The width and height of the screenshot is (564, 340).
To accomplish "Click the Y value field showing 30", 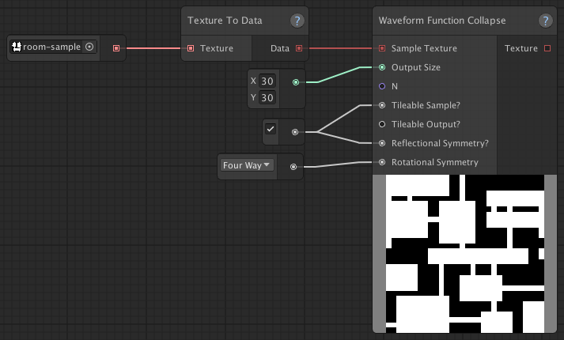I will click(267, 97).
